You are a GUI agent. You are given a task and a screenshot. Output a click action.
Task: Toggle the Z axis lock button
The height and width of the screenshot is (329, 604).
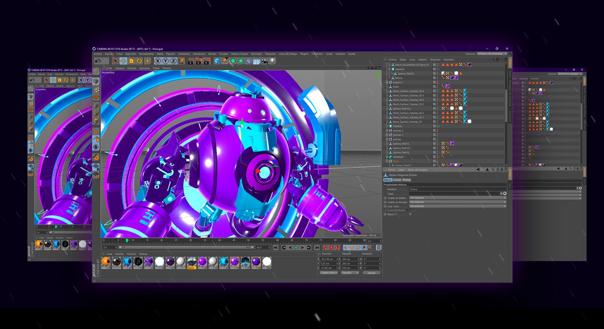click(173, 61)
